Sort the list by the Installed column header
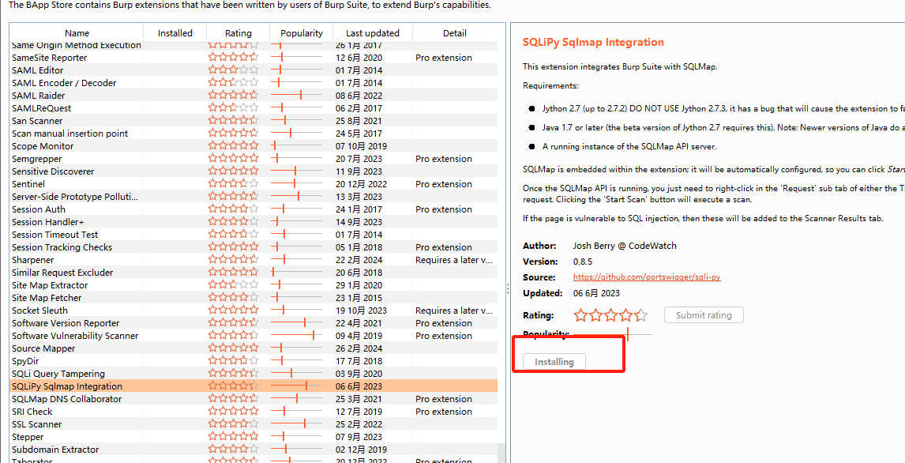Screen dimensions: 905x463 pyautogui.click(x=175, y=33)
